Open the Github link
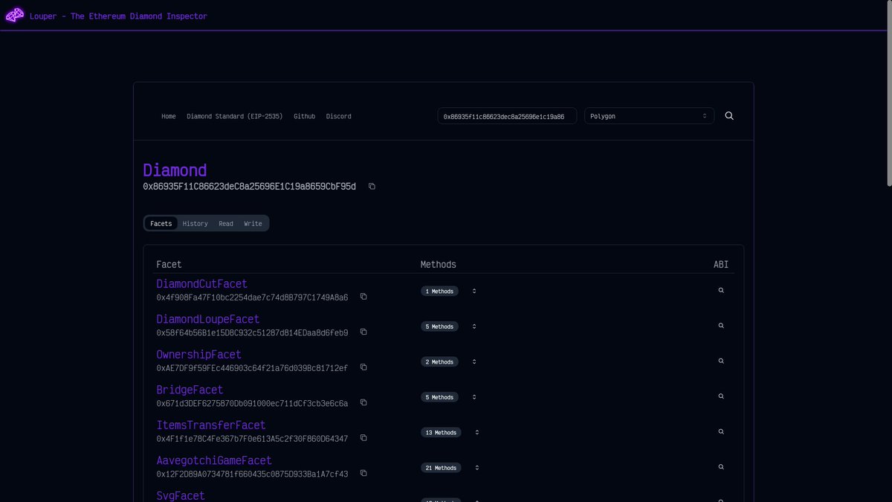 [304, 117]
